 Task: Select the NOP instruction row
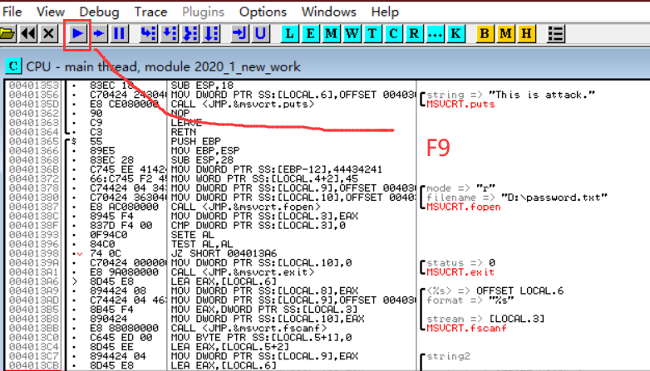pos(180,114)
